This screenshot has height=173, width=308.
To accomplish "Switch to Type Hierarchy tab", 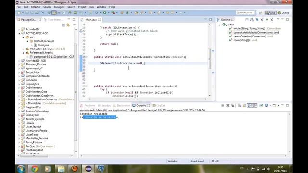I will point(54,20).
